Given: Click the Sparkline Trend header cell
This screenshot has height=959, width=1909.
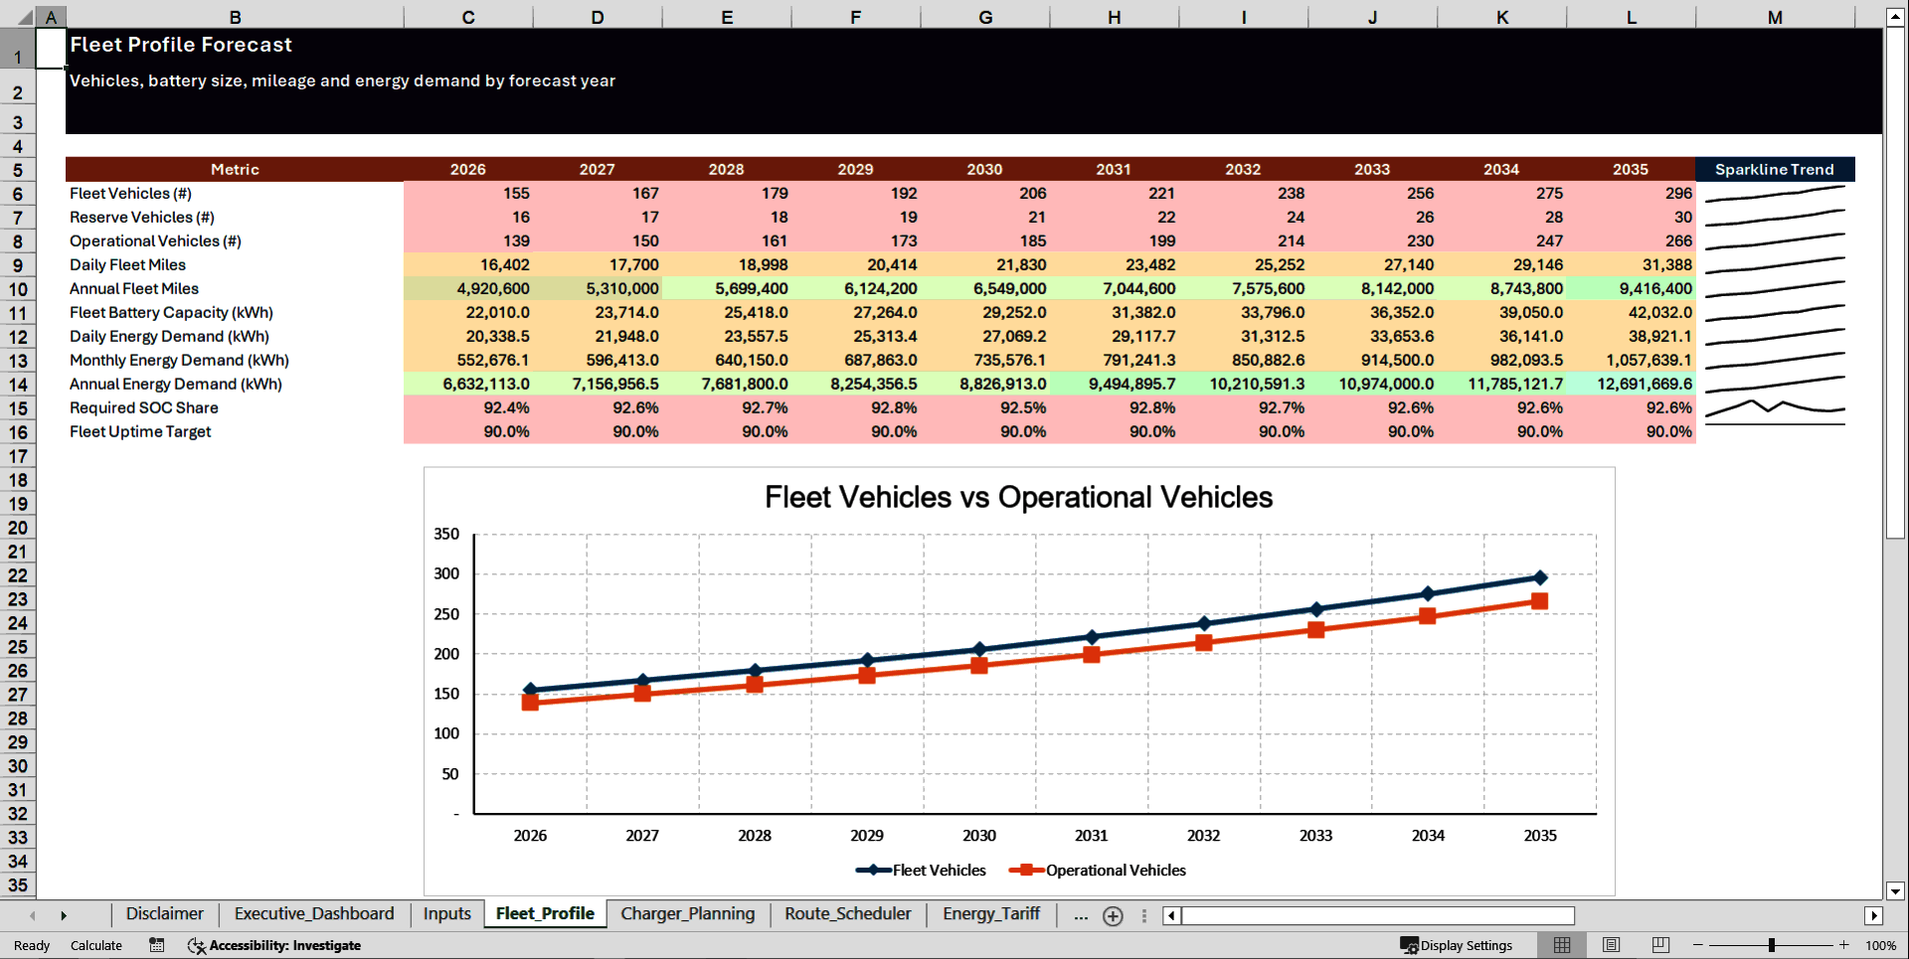Looking at the screenshot, I should 1775,169.
